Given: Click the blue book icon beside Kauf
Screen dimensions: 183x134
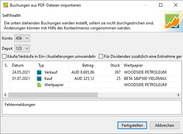Looking at the screenshot, I should [x=39, y=79].
